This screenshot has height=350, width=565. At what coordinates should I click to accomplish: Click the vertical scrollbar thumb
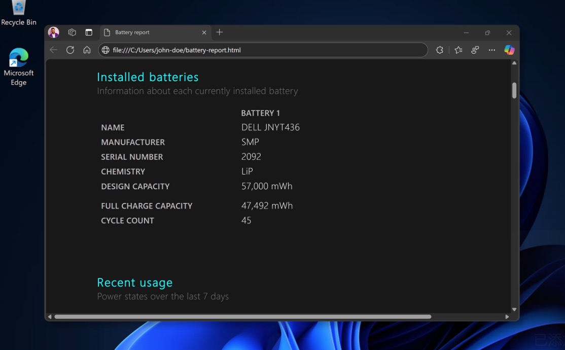[514, 90]
